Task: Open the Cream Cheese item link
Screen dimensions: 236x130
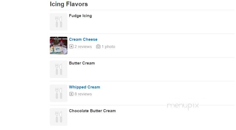Action: 83,39
